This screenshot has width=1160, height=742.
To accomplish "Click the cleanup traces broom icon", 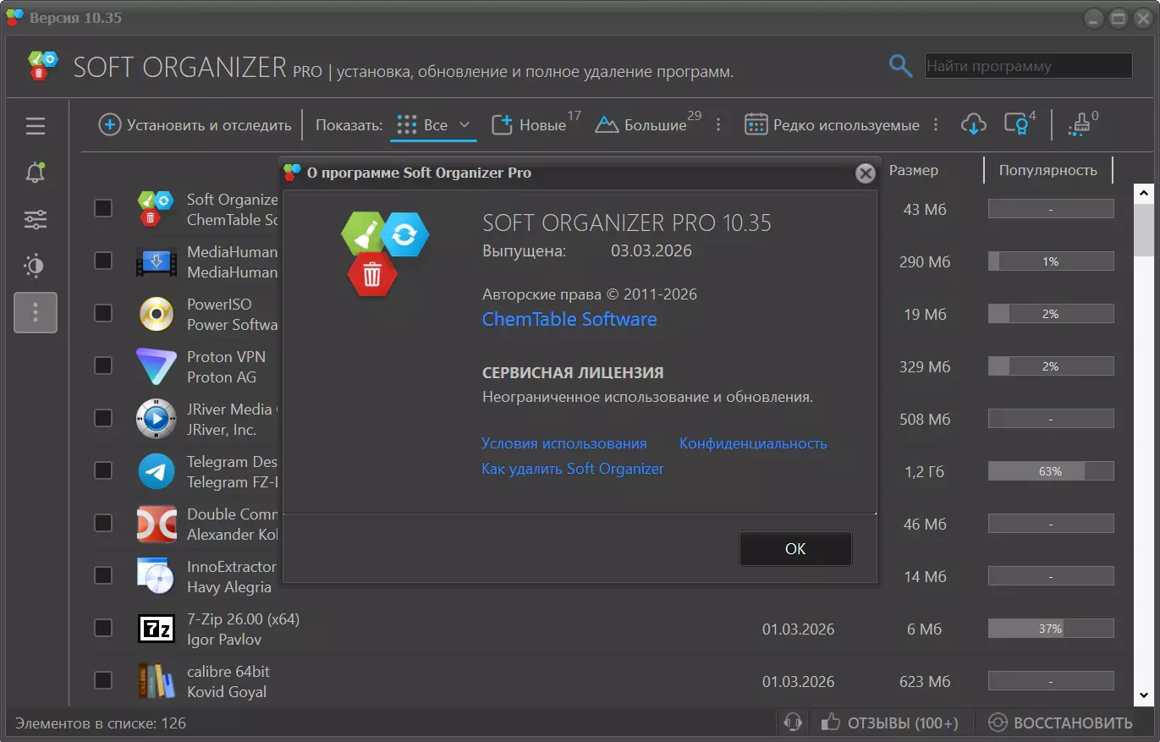I will (1079, 125).
